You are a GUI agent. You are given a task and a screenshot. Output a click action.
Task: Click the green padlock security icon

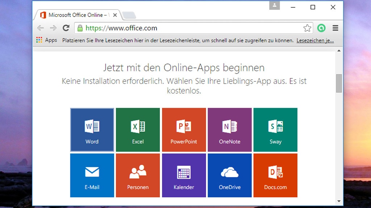click(x=80, y=28)
